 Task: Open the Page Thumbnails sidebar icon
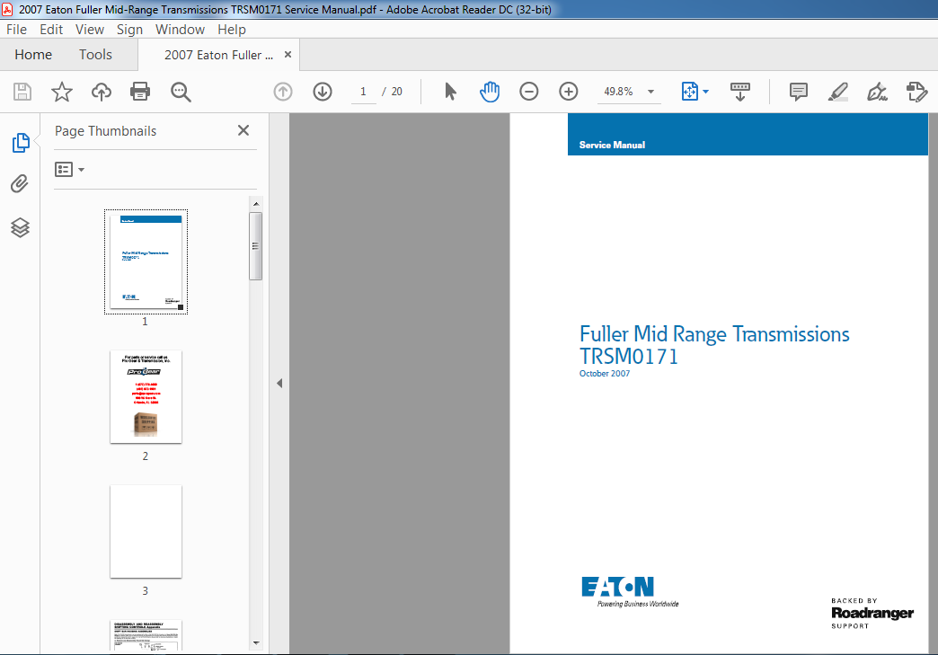pos(21,142)
